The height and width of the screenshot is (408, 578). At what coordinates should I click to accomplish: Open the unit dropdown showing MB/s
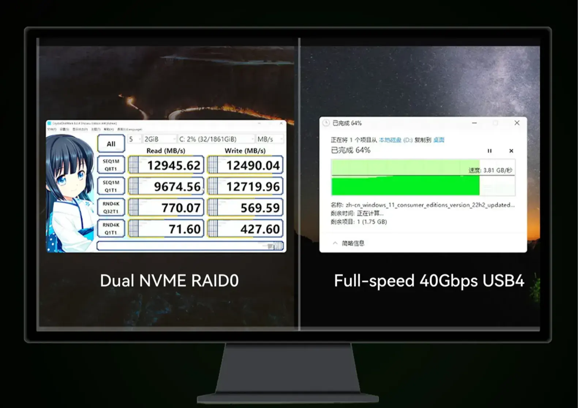tap(270, 139)
